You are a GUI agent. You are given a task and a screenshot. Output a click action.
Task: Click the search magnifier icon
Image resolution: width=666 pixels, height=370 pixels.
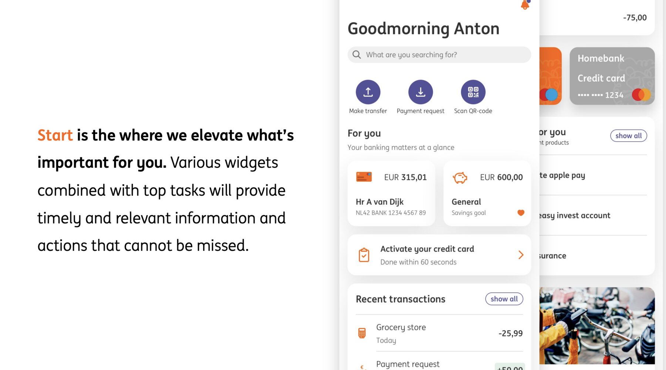[357, 55]
